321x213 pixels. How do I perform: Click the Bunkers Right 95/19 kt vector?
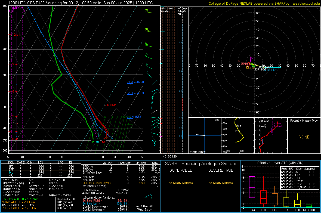[106, 200]
